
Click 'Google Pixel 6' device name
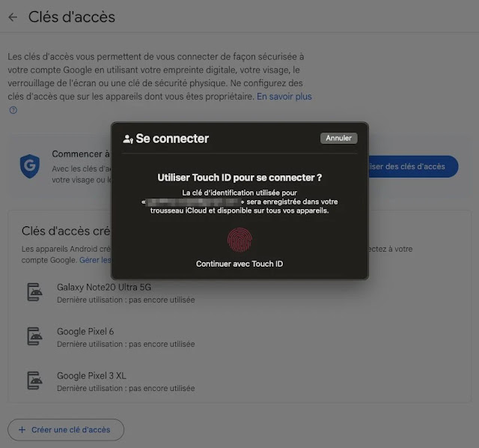click(85, 331)
